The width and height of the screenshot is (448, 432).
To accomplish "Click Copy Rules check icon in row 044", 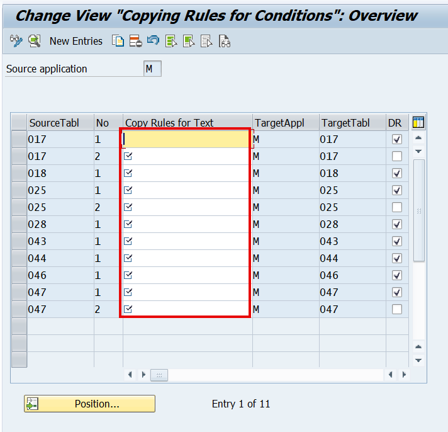I will click(x=128, y=258).
